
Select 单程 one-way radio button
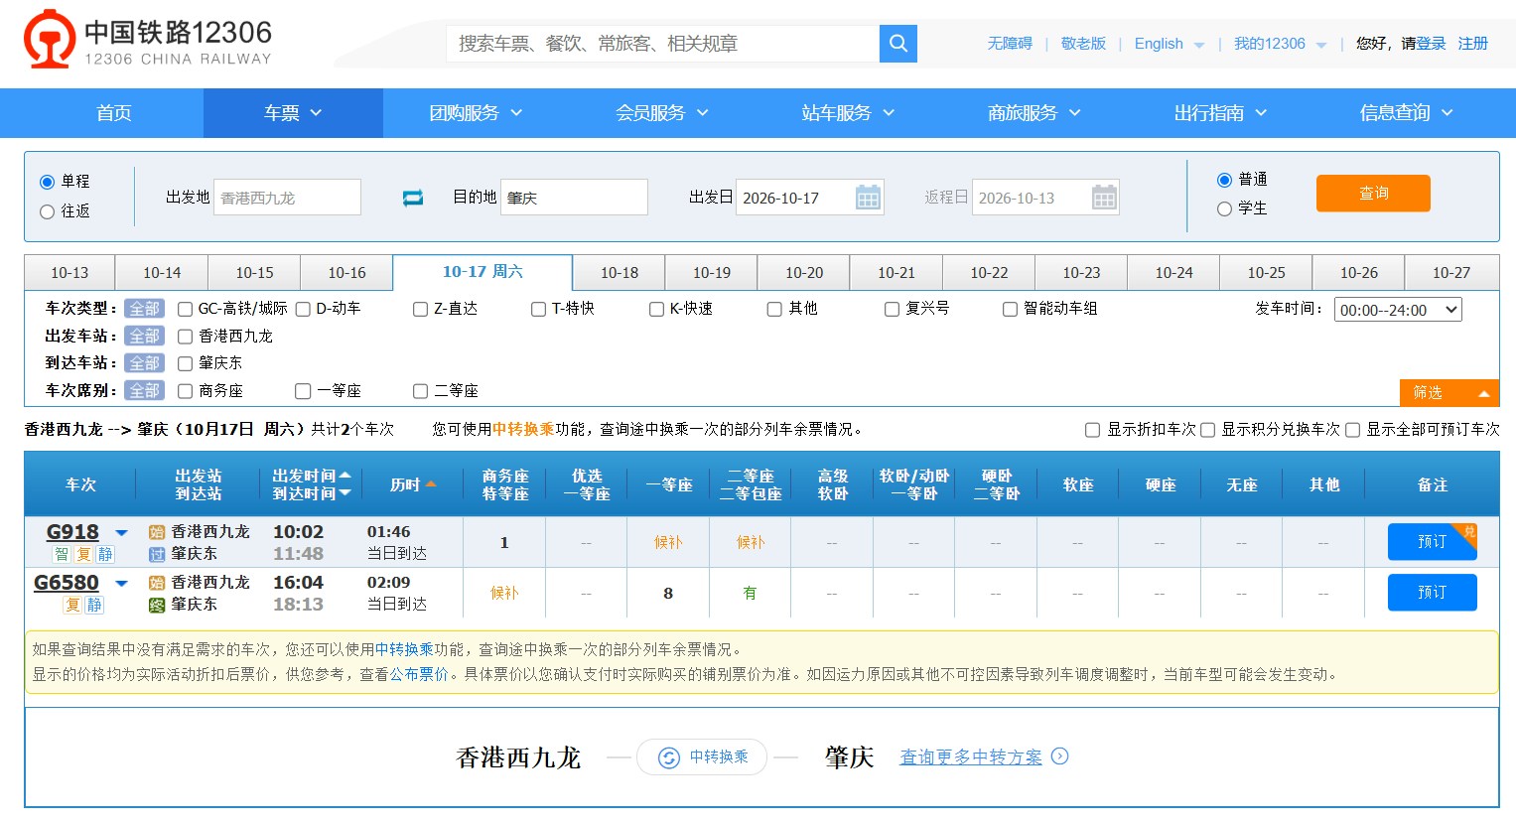coord(47,182)
